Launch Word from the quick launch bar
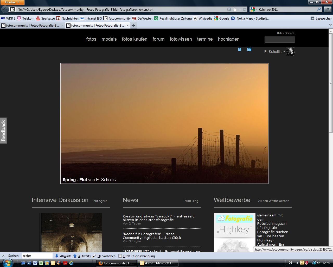This screenshot has height=267, width=333. click(35, 263)
